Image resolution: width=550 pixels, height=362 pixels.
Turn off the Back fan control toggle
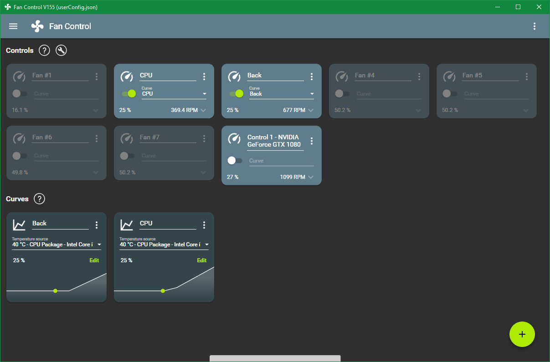236,94
